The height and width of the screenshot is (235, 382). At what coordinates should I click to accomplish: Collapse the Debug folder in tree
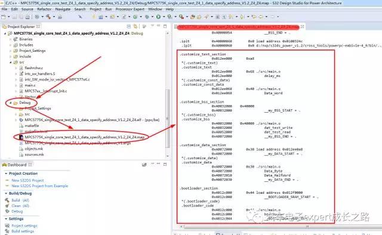11,103
